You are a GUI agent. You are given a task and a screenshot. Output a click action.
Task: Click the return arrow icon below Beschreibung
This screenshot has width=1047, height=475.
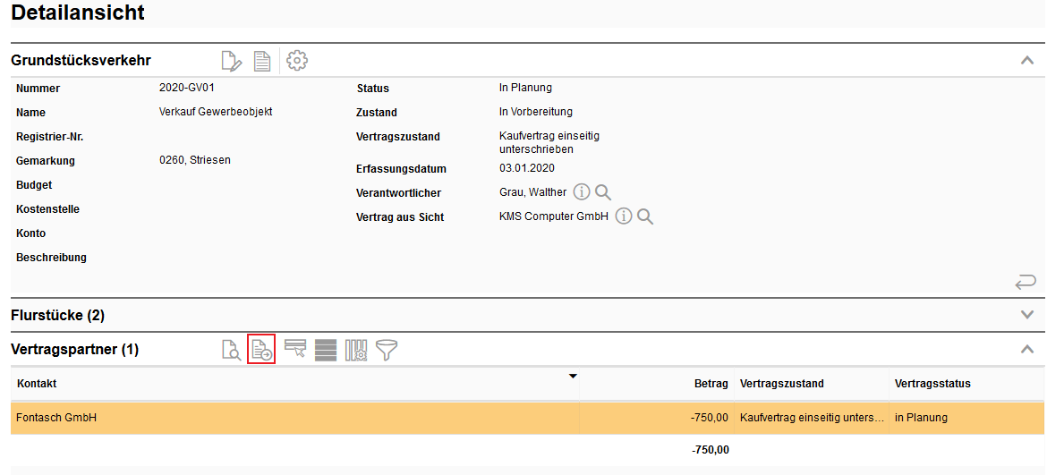[1026, 283]
